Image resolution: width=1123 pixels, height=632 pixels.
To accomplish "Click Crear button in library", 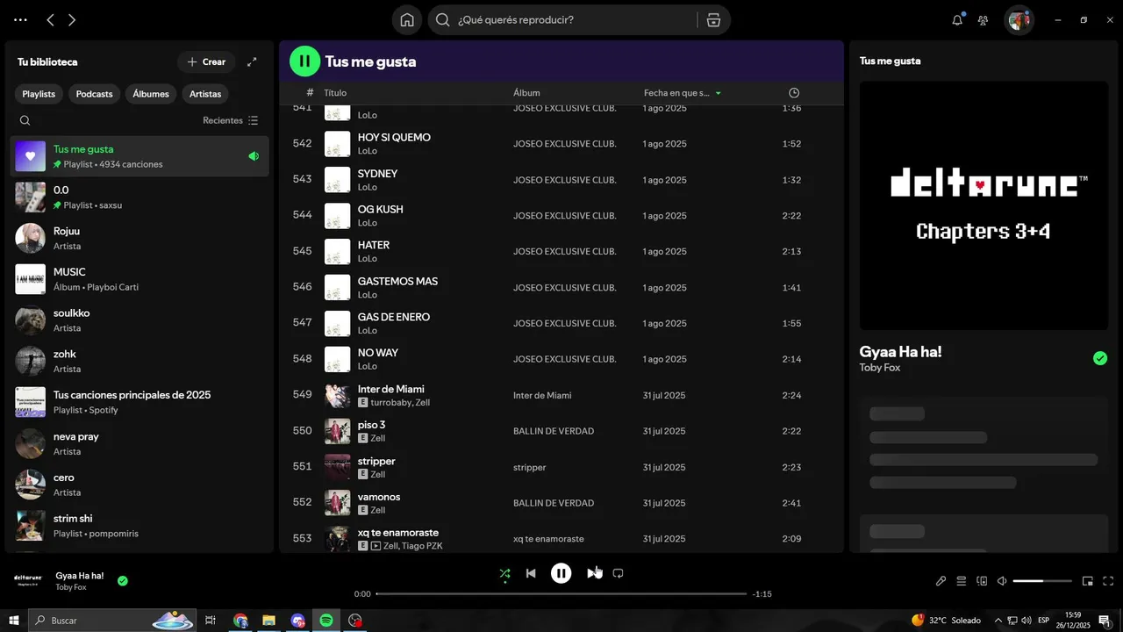I will 206,61.
